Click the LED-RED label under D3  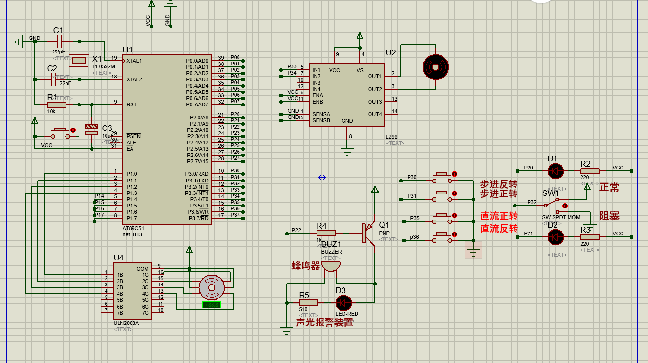point(347,314)
